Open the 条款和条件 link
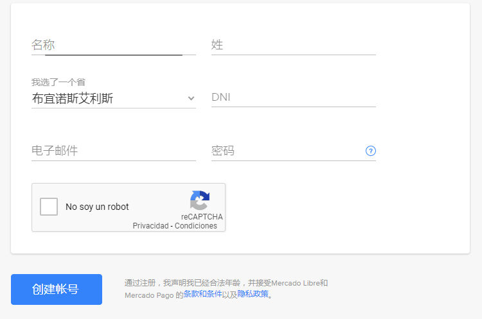482x319 pixels. [202, 295]
